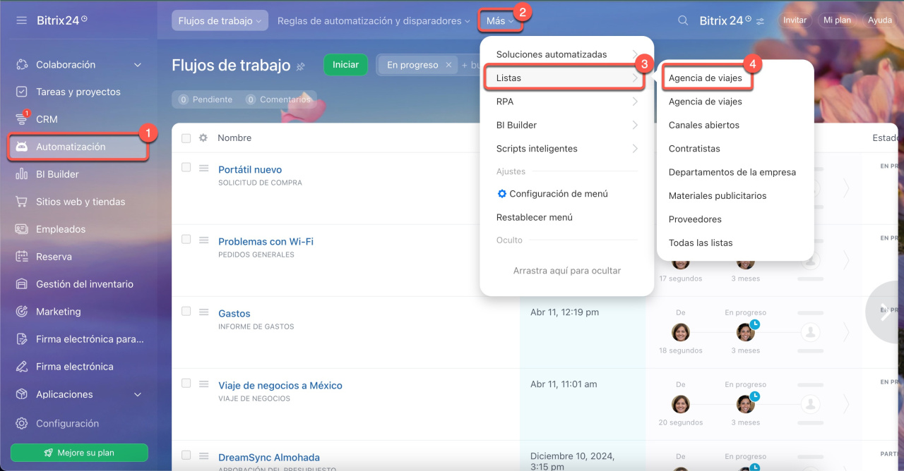Click the search magnifier in top bar

pyautogui.click(x=683, y=20)
